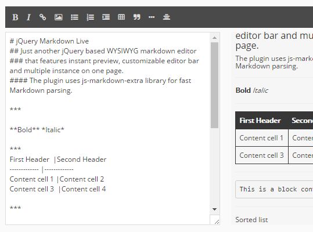The image size is (313, 232).
Task: Insert a blockquote with the quote icon
Action: pyautogui.click(x=136, y=17)
